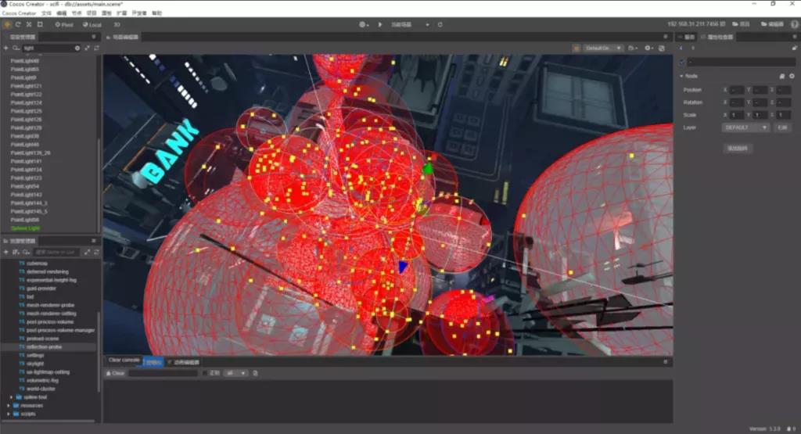Select the rotate gizmo tool
801x434 pixels.
tap(18, 24)
